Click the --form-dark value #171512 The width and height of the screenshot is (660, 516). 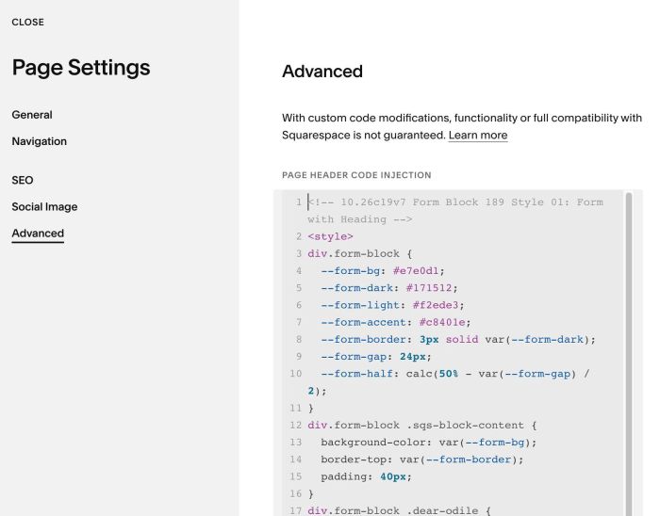click(x=429, y=288)
